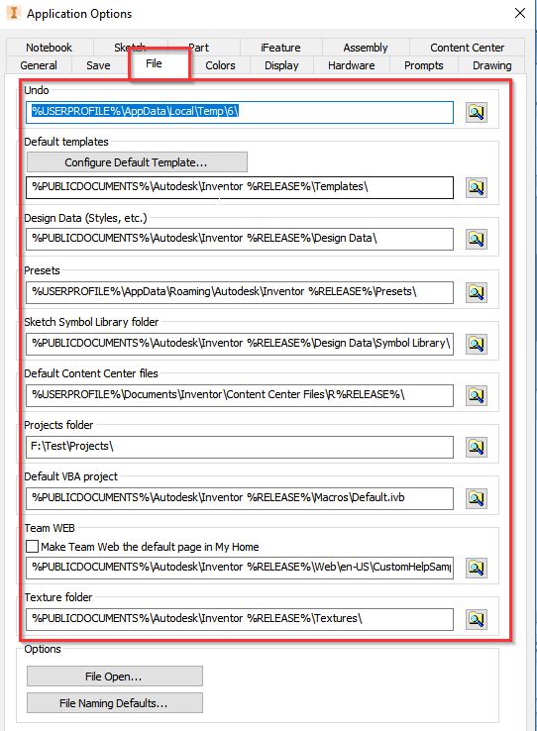Enable Make Team Web the default page

[x=32, y=547]
